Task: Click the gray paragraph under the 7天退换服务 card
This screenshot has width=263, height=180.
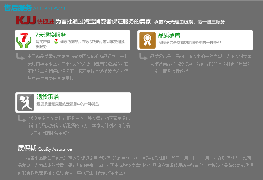Action: tap(78, 67)
